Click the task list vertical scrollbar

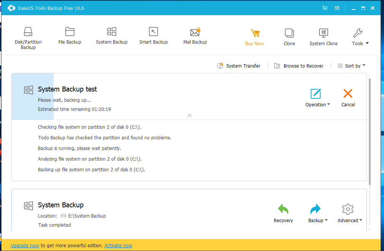(x=370, y=131)
